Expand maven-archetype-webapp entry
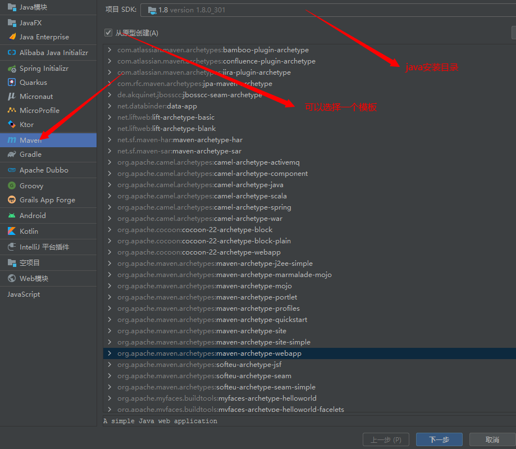The width and height of the screenshot is (516, 449). (x=109, y=353)
